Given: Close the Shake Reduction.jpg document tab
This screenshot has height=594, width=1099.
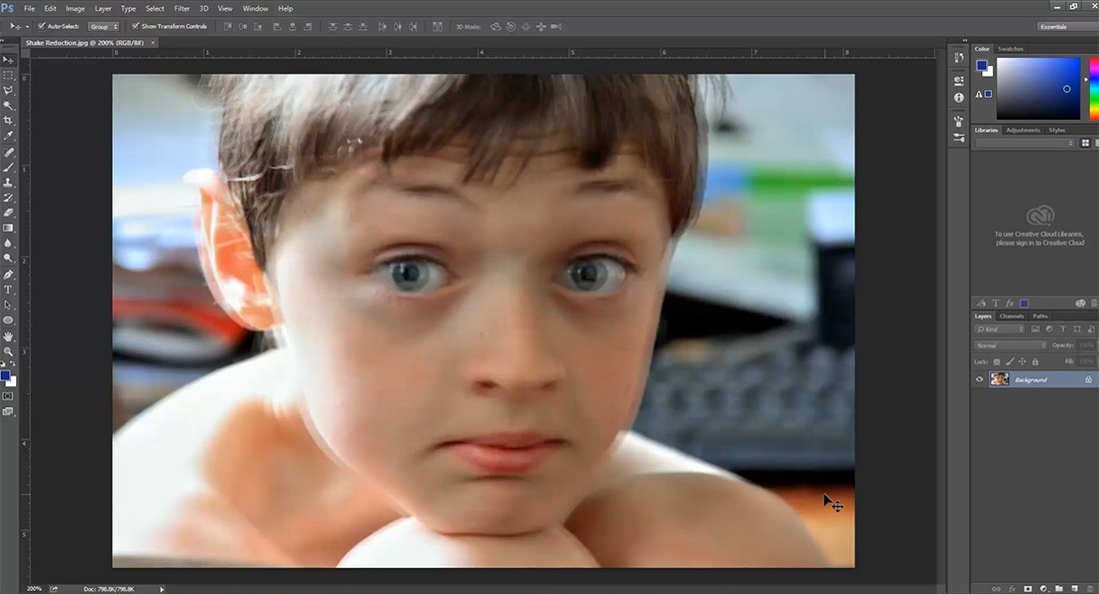Looking at the screenshot, I should [x=153, y=43].
